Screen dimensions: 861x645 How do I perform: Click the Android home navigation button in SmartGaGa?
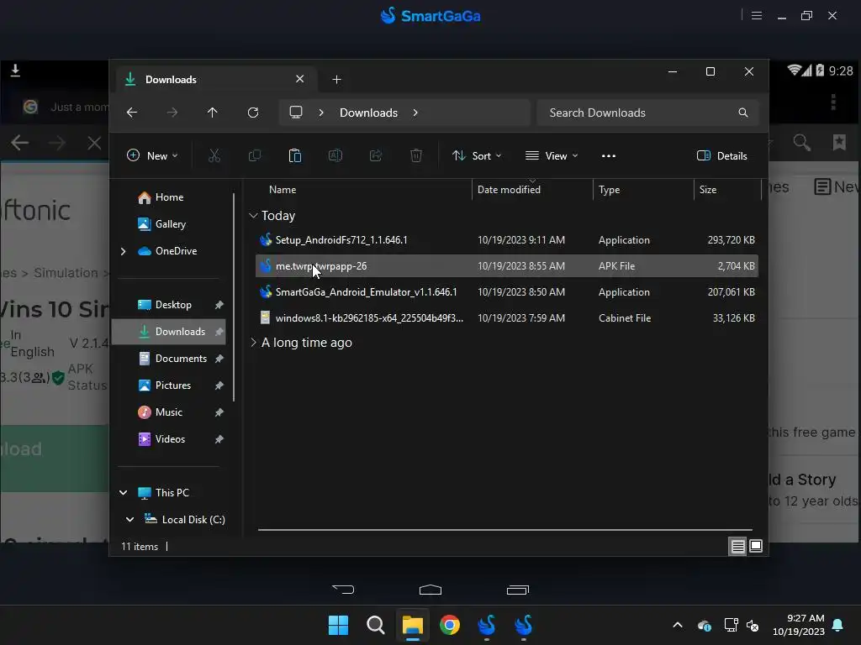pyautogui.click(x=430, y=590)
